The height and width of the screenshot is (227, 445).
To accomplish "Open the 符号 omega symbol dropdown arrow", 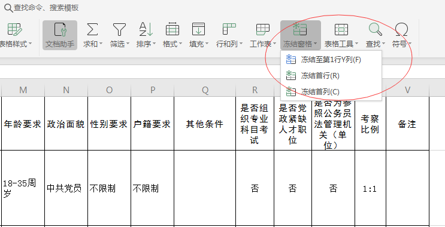I will coord(410,44).
